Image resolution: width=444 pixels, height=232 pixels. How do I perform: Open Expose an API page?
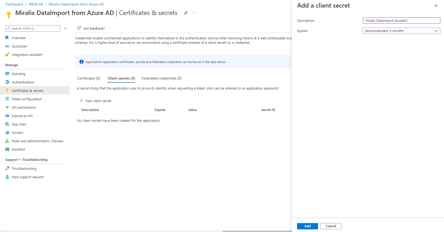tap(22, 116)
